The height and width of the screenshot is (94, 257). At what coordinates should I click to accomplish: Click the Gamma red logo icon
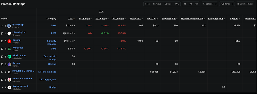pyautogui.click(x=9, y=41)
